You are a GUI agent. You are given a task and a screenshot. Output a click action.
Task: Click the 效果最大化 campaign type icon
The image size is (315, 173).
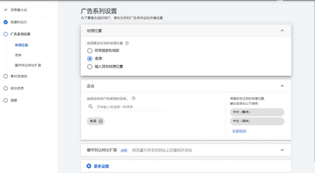click(5, 10)
